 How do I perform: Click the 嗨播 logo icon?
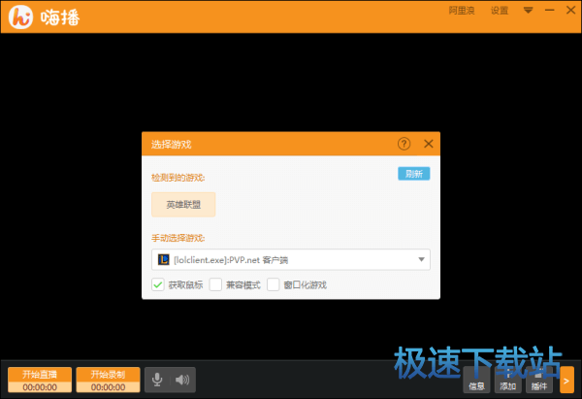[20, 17]
